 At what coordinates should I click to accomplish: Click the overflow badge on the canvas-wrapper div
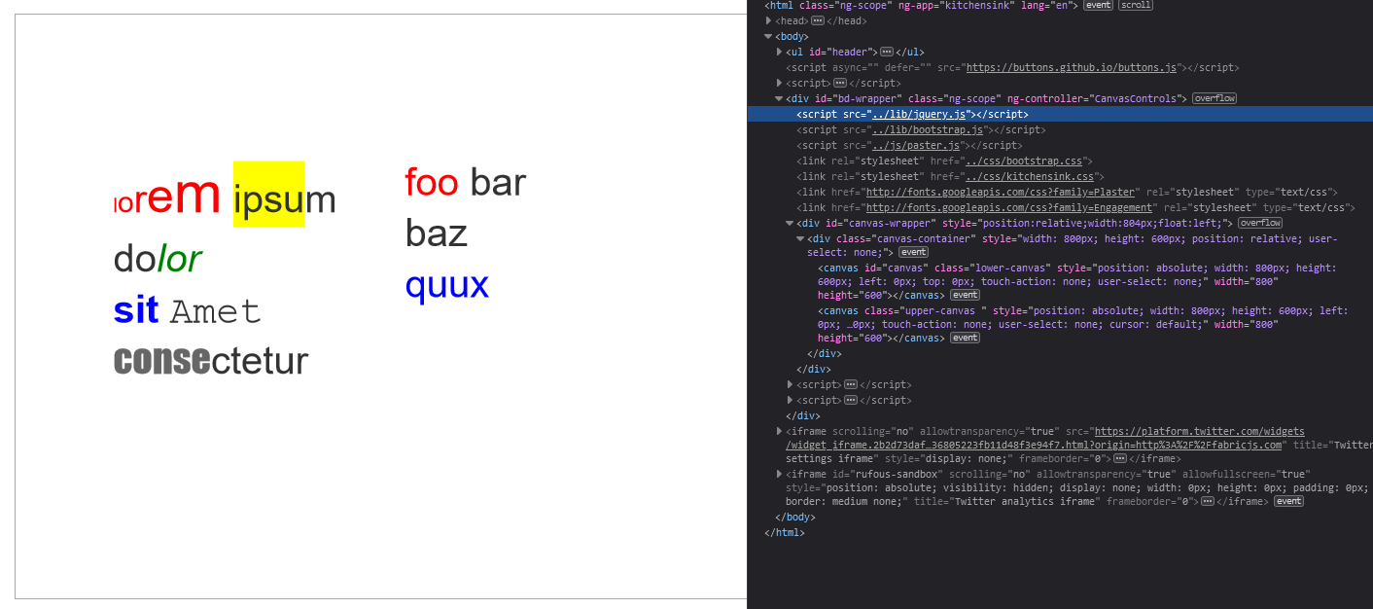click(1260, 223)
